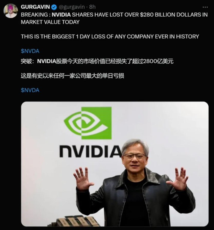
Task: Click the man's raised hand on left
Action: coord(83,179)
